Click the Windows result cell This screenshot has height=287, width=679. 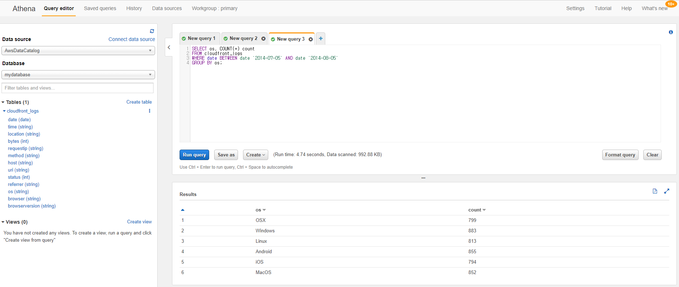pyautogui.click(x=265, y=231)
